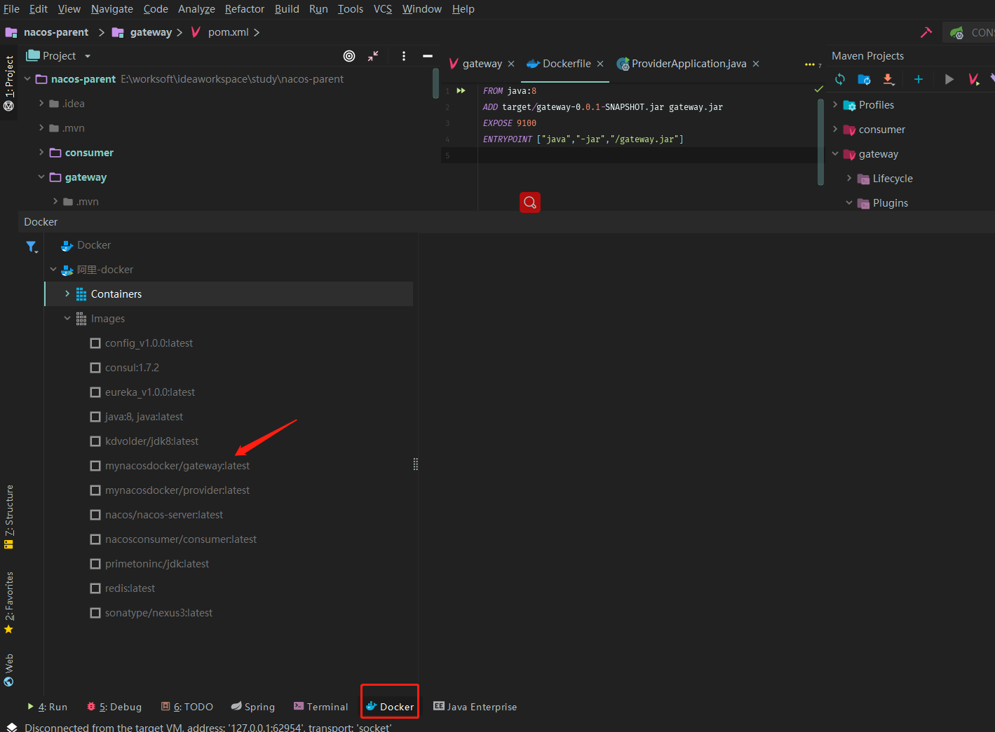Click the build hammer icon

click(926, 32)
